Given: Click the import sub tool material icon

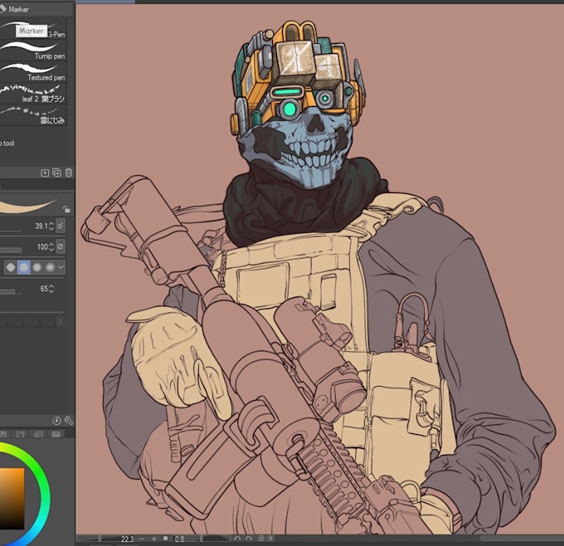Looking at the screenshot, I should click(x=45, y=172).
